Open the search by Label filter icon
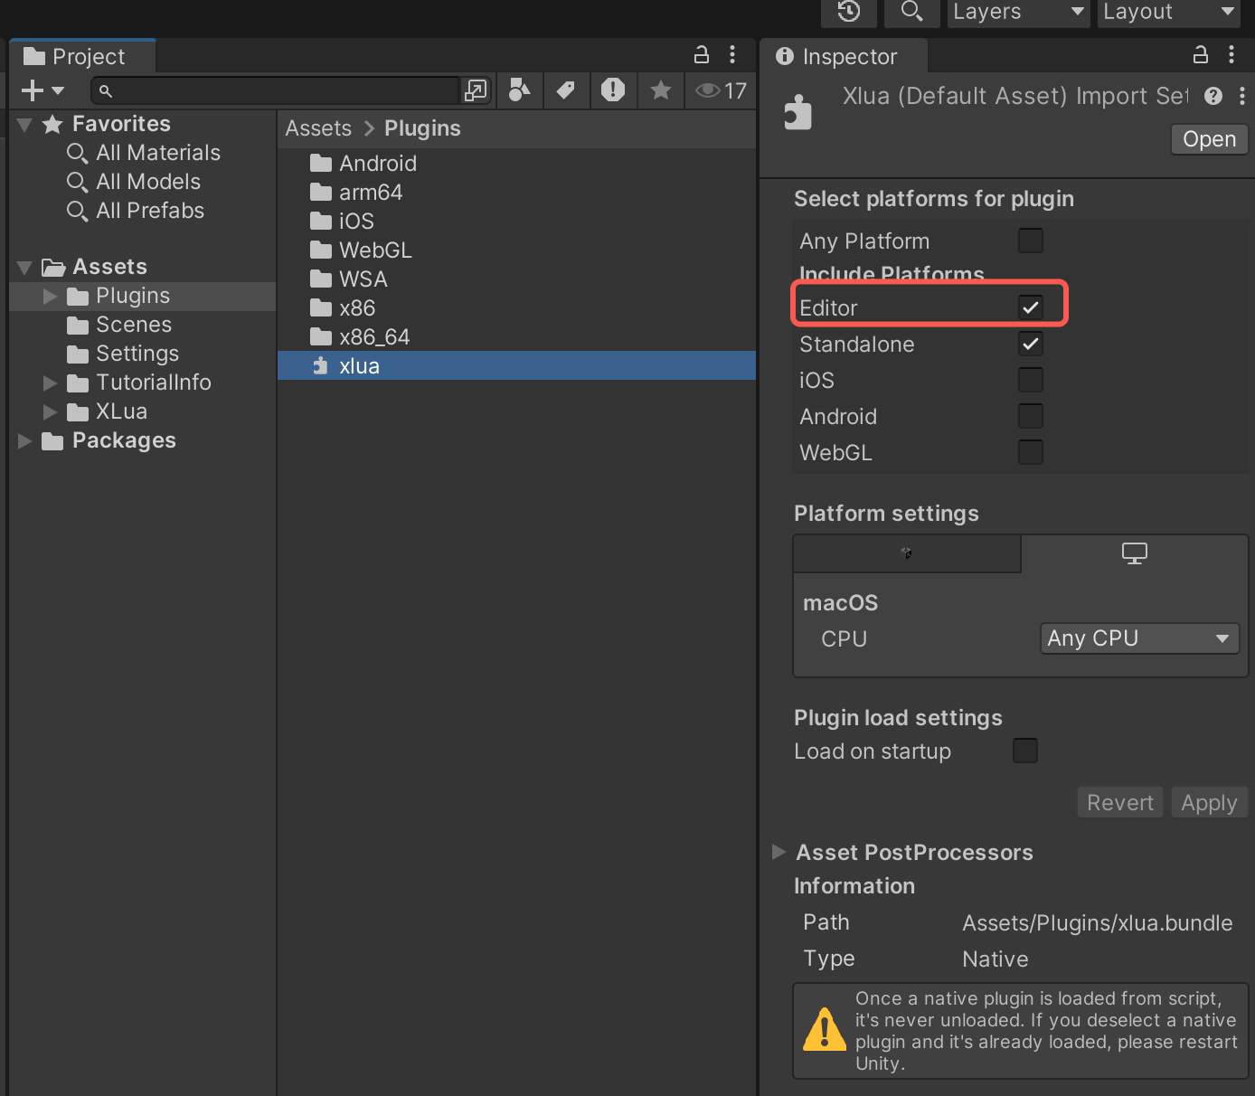Image resolution: width=1255 pixels, height=1096 pixels. tap(566, 90)
